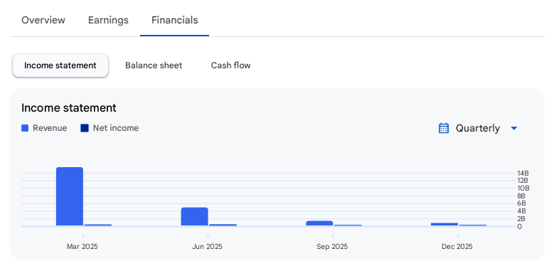Click the Income statement chart heading
Viewport: 556px width, 266px height.
[x=69, y=108]
